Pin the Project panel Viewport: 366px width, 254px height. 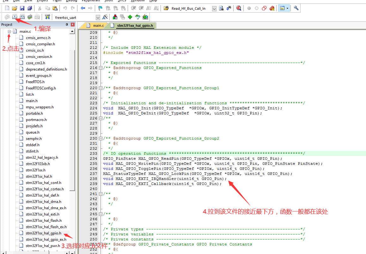point(67,25)
